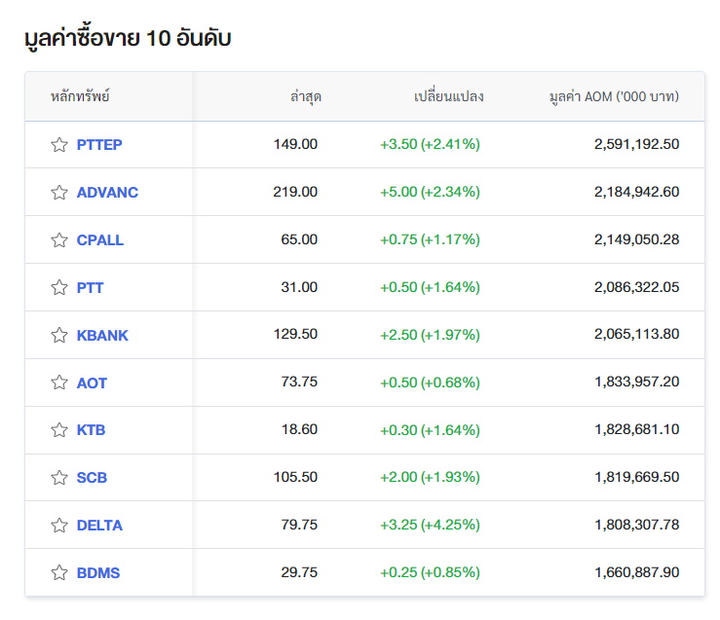Screen dimensions: 720x620
Task: Select AOT last price 73.75
Action: coord(299,382)
